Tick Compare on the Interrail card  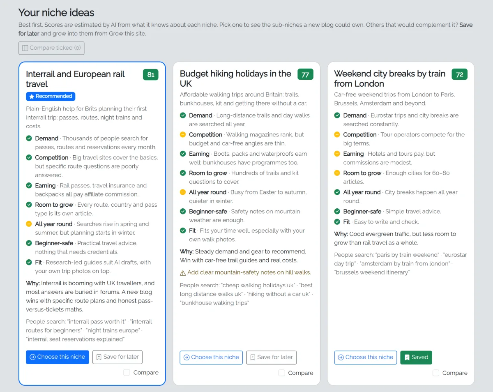[x=127, y=372]
